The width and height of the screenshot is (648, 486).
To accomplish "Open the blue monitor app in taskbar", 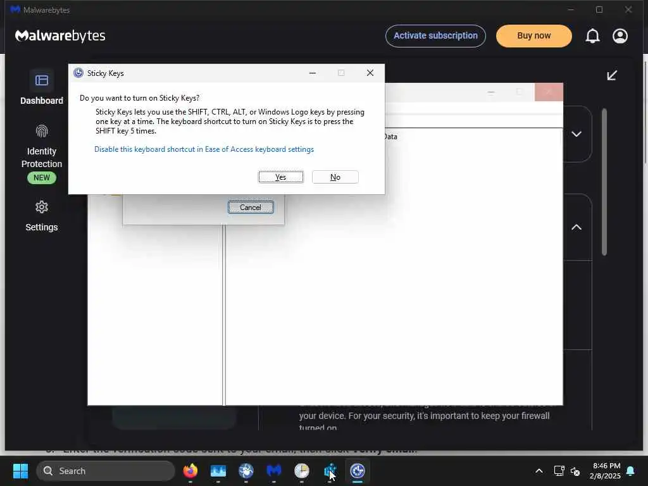I will coord(218,471).
